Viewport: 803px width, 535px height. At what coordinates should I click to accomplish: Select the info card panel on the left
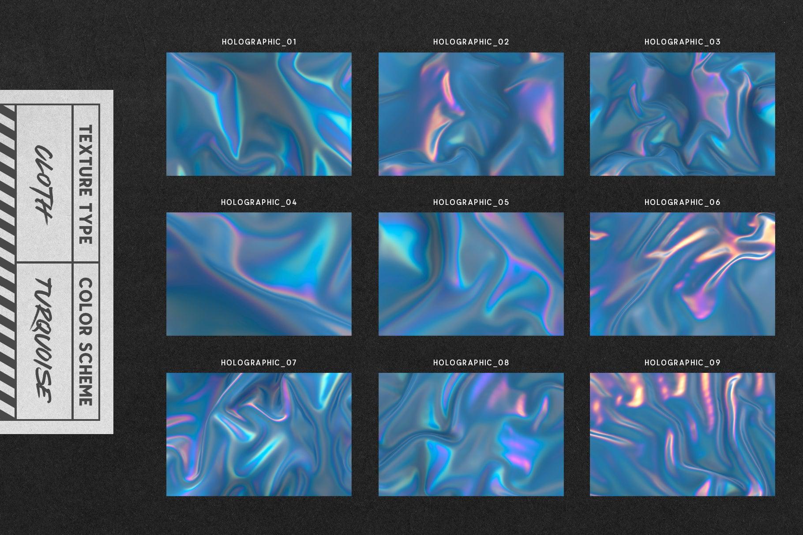(x=57, y=260)
